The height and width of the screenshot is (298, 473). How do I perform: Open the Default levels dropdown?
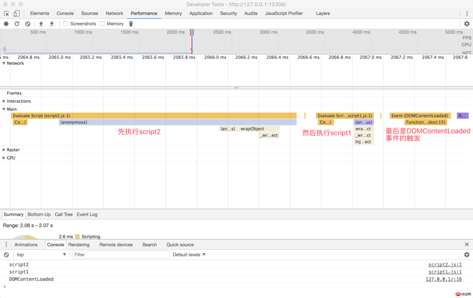pyautogui.click(x=189, y=255)
